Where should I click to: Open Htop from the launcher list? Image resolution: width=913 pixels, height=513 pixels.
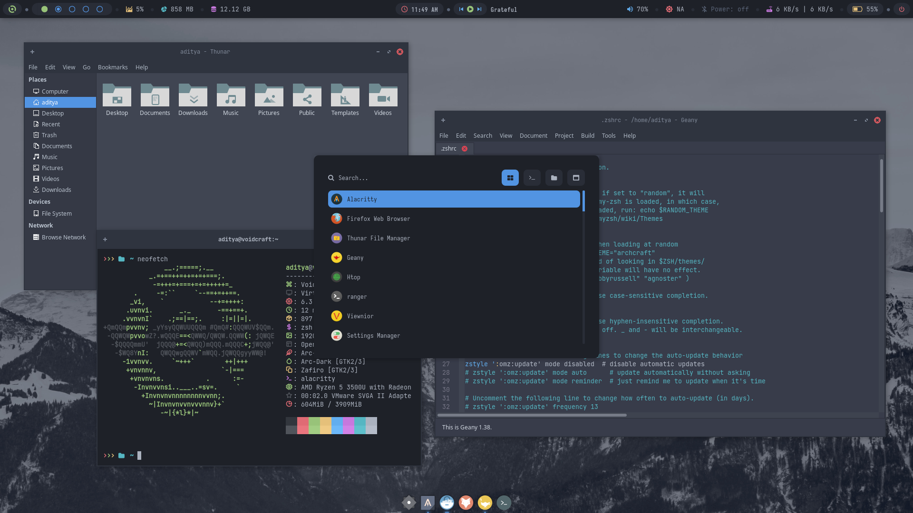[353, 277]
